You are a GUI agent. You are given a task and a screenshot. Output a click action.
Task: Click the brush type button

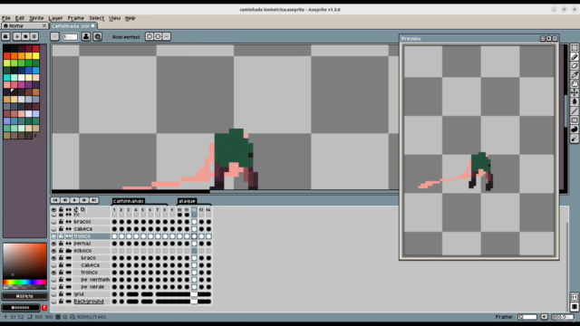54,36
